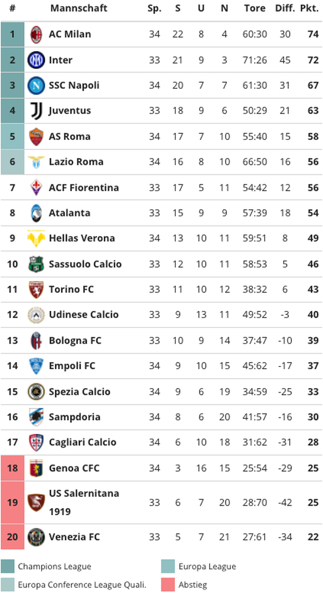This screenshot has height=593, width=323.
Task: Click the Champions League legend swatch
Action: (x=7, y=566)
